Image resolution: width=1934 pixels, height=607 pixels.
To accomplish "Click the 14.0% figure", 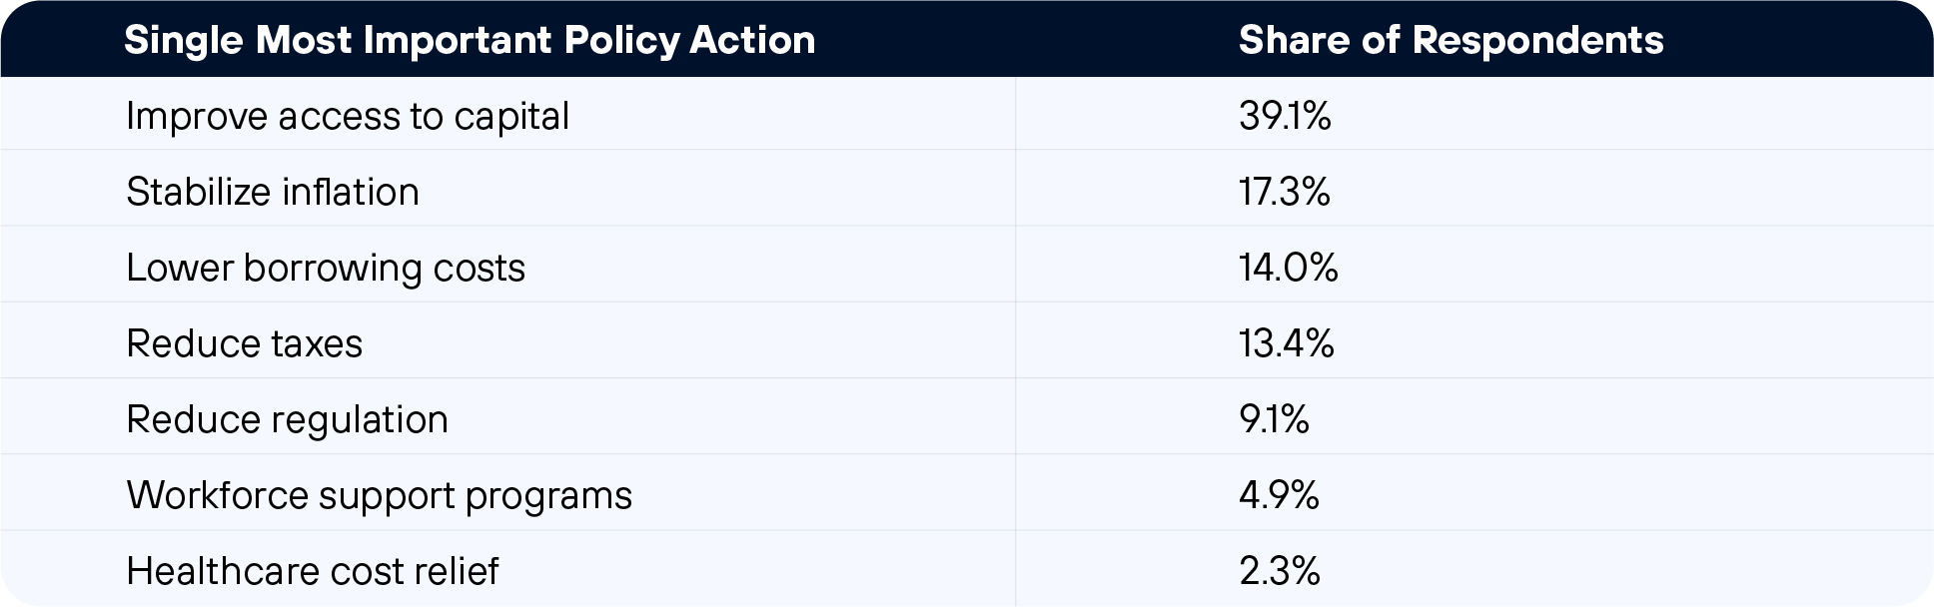I will pos(1289,268).
